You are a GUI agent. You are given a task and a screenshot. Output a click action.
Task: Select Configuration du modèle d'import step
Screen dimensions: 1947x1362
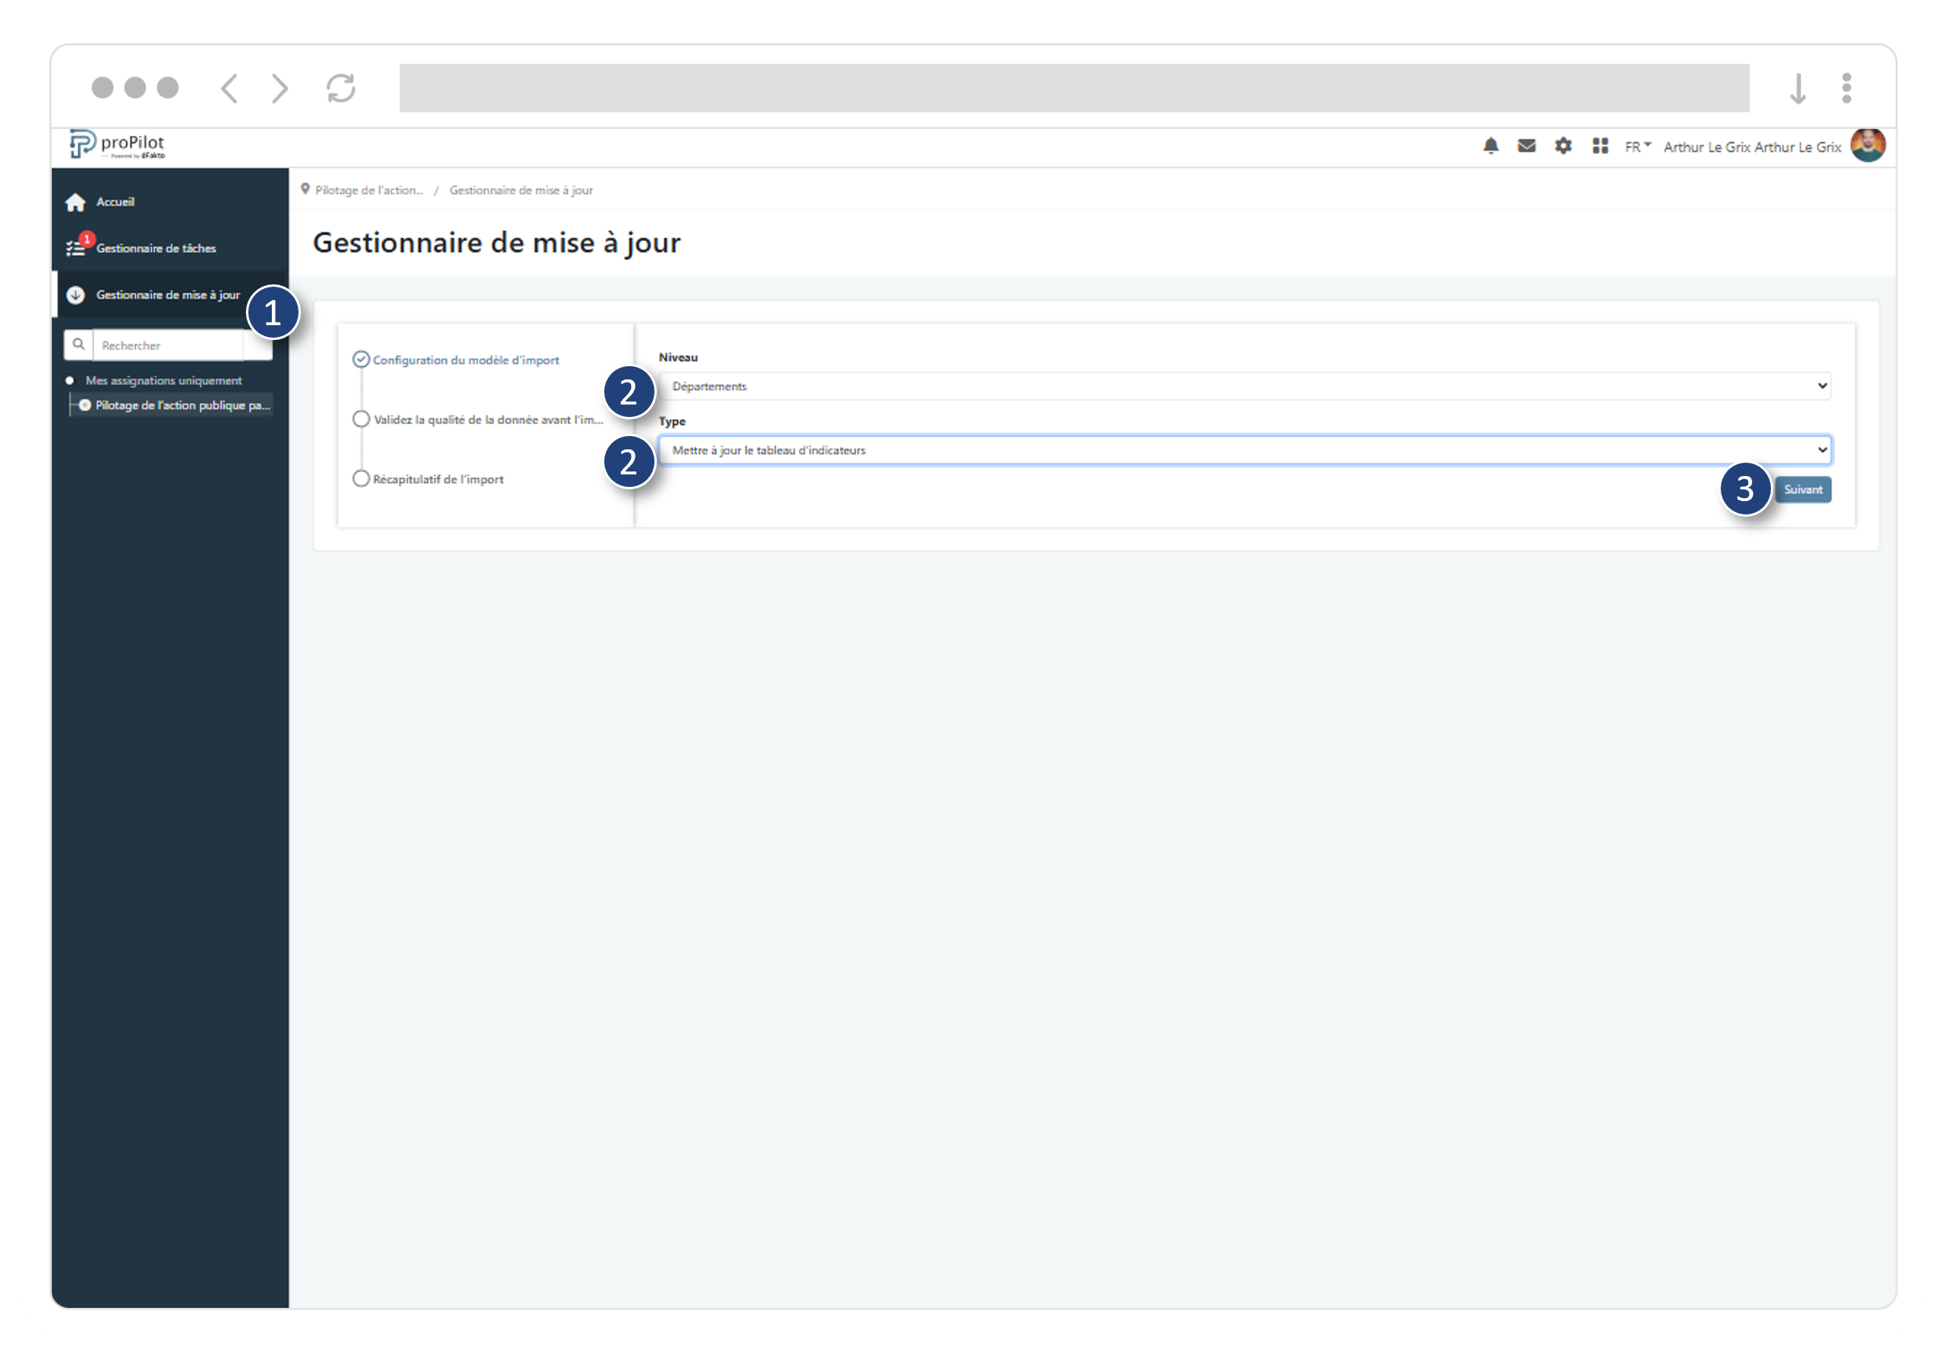(x=466, y=361)
